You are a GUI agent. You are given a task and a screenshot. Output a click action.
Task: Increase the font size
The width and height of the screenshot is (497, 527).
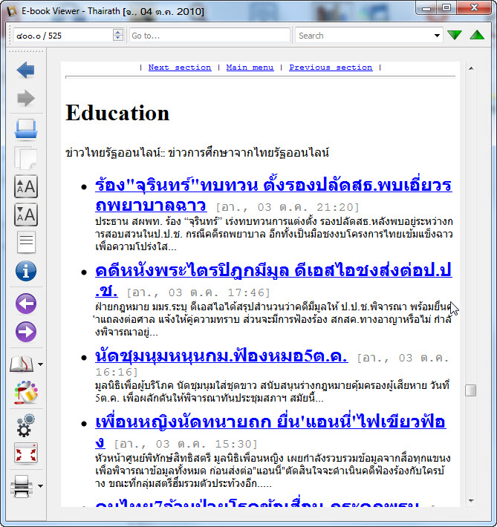[25, 186]
